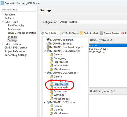
Task: Open Run/Debug Settings page
Action: 16,55
